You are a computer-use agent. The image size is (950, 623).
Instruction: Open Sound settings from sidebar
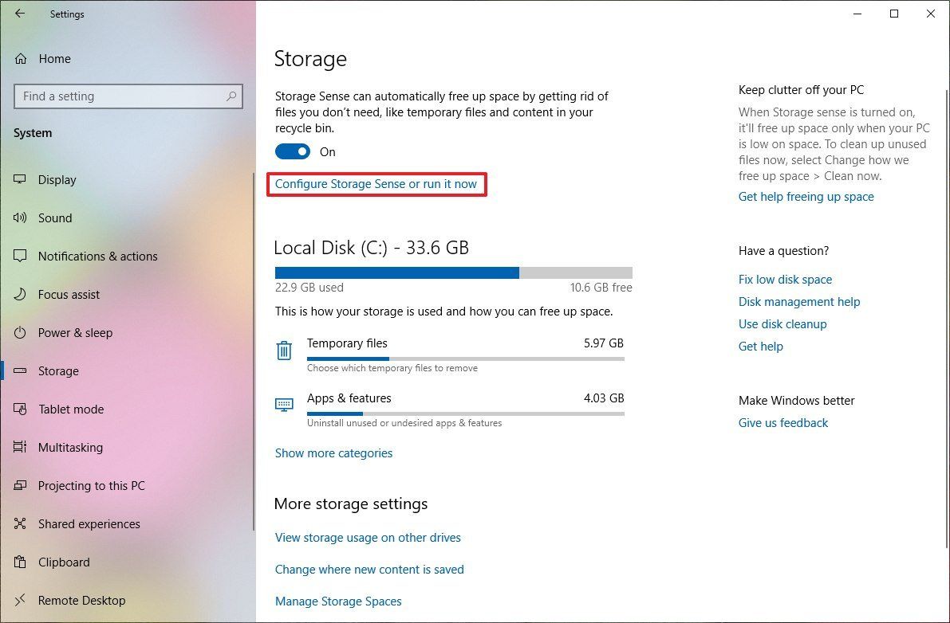[54, 217]
